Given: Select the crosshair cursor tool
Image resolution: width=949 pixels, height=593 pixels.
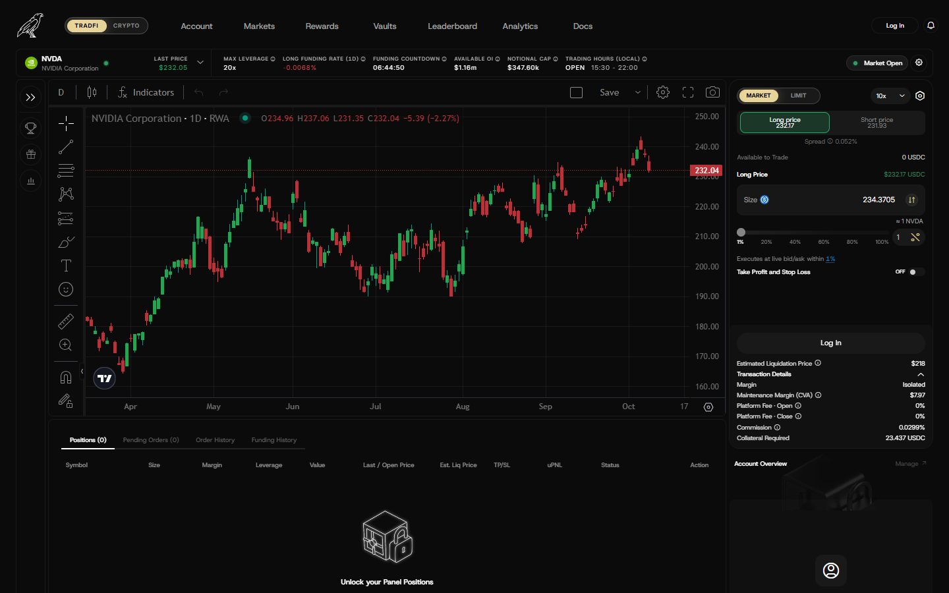Looking at the screenshot, I should [x=66, y=123].
